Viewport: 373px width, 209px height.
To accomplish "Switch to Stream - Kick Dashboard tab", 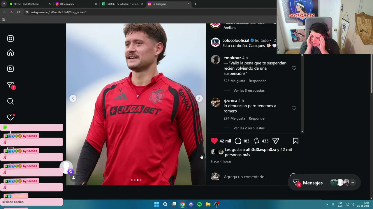I will (x=27, y=4).
